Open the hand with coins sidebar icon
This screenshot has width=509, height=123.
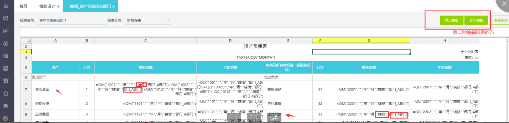6,106
